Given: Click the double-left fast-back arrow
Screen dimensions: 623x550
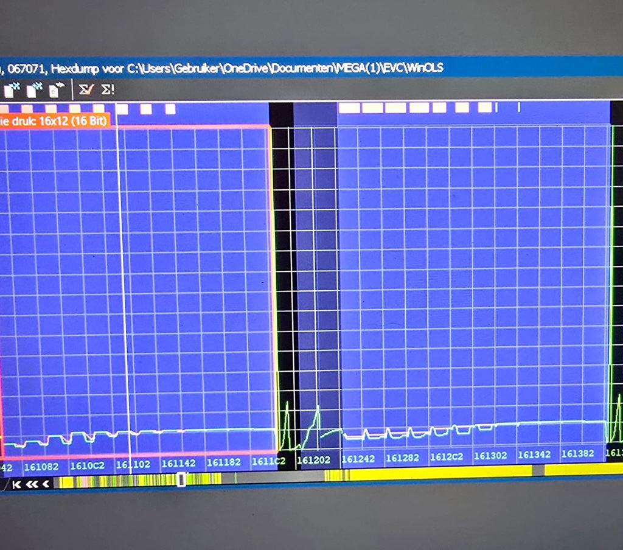Looking at the screenshot, I should click(x=32, y=484).
